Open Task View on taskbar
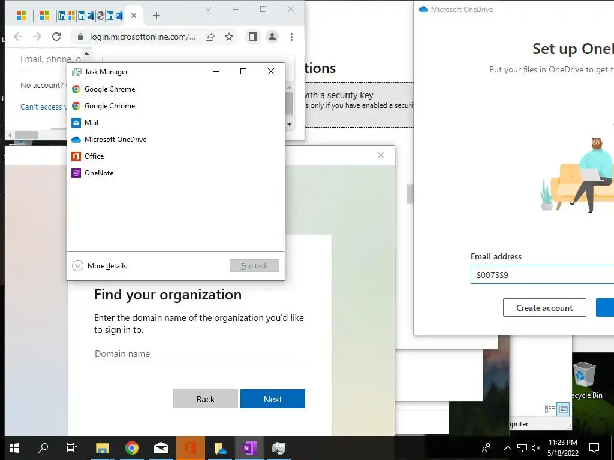Viewport: 614px width, 460px height. tap(72, 448)
